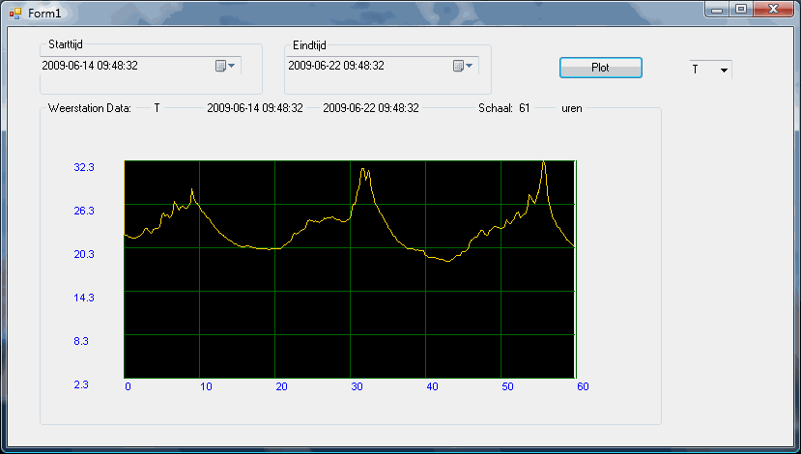Click the Starttijd date-time field
The width and height of the screenshot is (801, 454).
click(126, 66)
